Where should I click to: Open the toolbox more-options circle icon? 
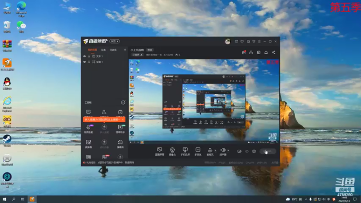123,102
